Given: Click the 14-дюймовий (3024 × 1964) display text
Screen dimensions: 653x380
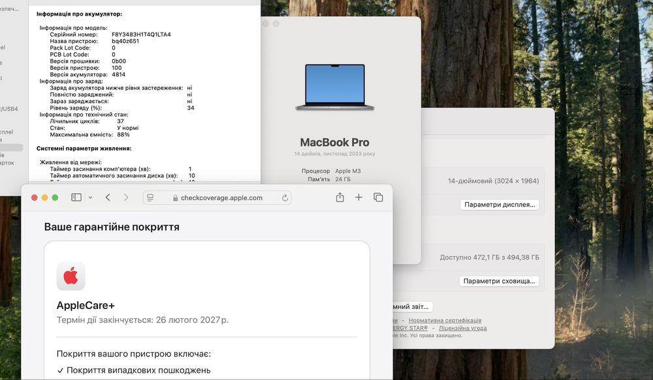Looking at the screenshot, I should point(494,181).
